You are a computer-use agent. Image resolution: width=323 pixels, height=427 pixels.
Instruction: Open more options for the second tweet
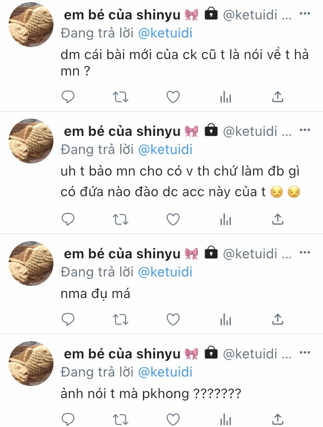point(305,130)
